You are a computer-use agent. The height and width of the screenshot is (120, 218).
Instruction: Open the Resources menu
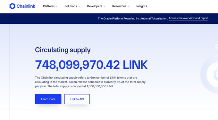119,6
